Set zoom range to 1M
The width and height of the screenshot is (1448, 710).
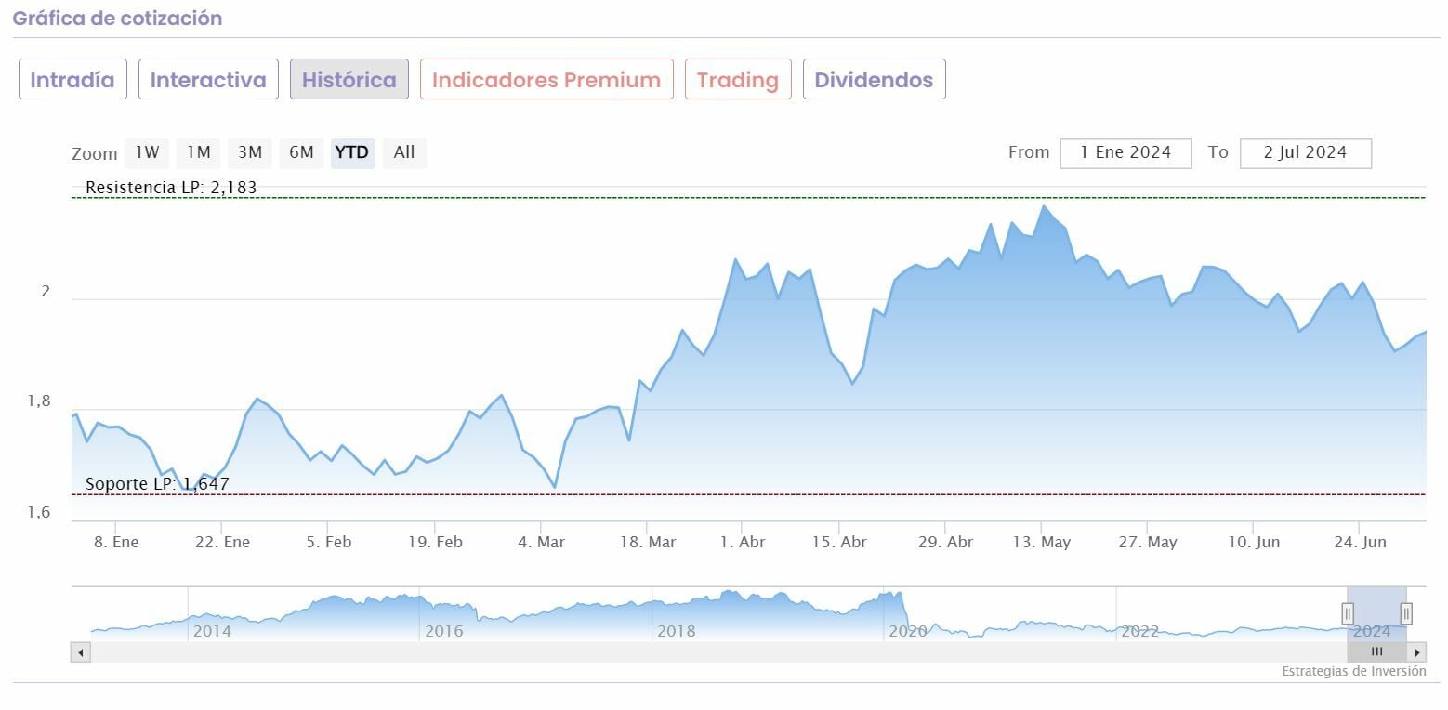pyautogui.click(x=199, y=152)
